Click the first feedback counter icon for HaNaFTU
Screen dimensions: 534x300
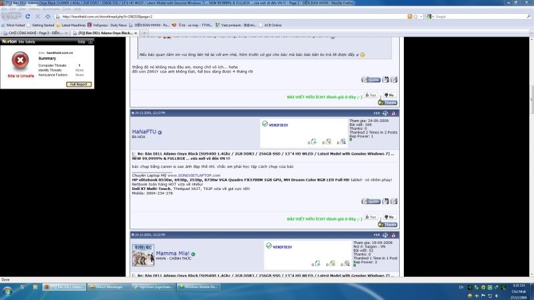(313, 142)
